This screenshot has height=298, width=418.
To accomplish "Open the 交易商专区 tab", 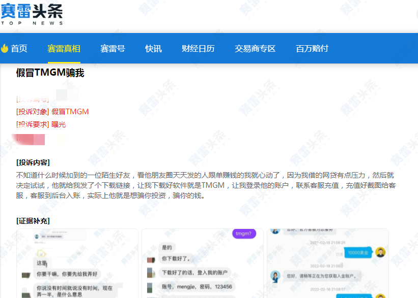I will 255,49.
